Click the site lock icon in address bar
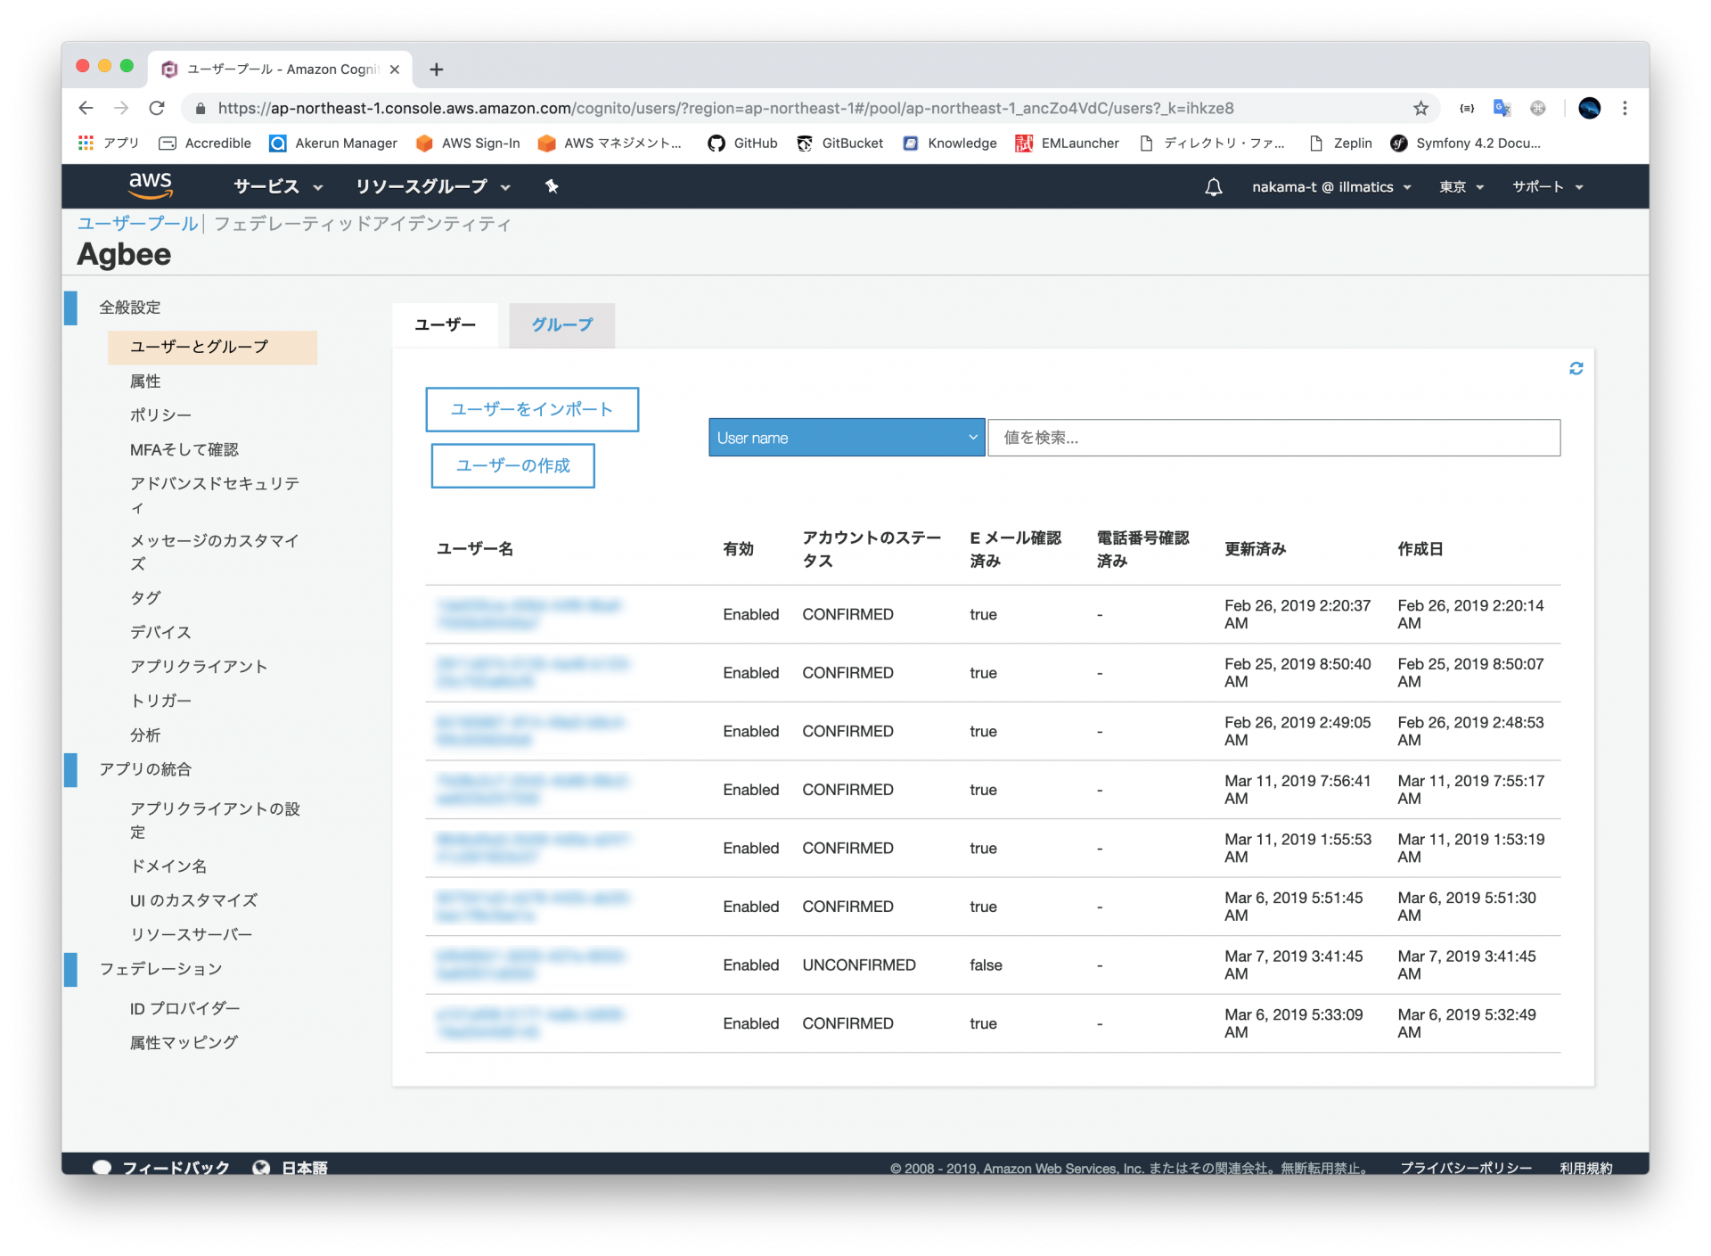1711x1256 pixels. (201, 108)
